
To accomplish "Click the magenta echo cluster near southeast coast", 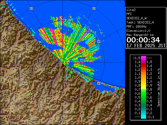I will [x=115, y=95].
